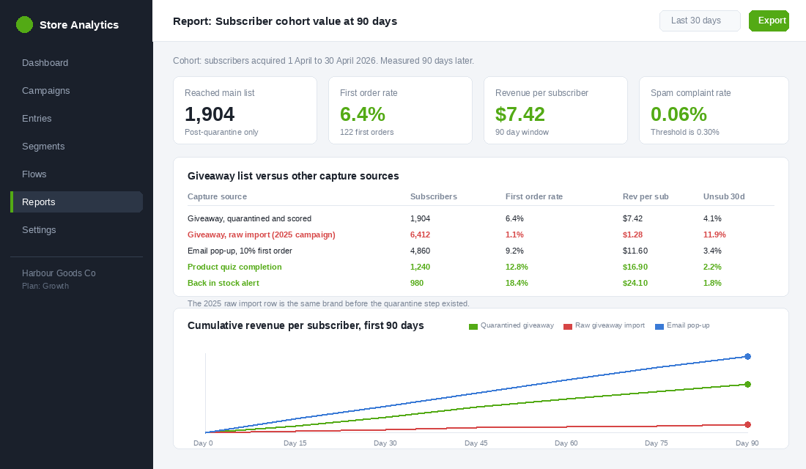Click the Harbour Goods Co account name

coord(59,273)
